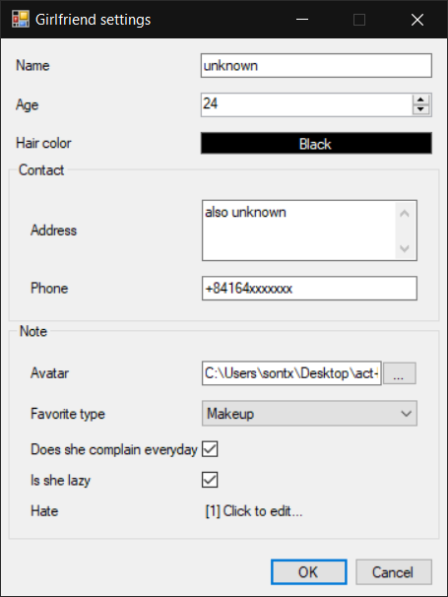The width and height of the screenshot is (448, 597).
Task: Browse for avatar with the ... button
Action: [400, 373]
